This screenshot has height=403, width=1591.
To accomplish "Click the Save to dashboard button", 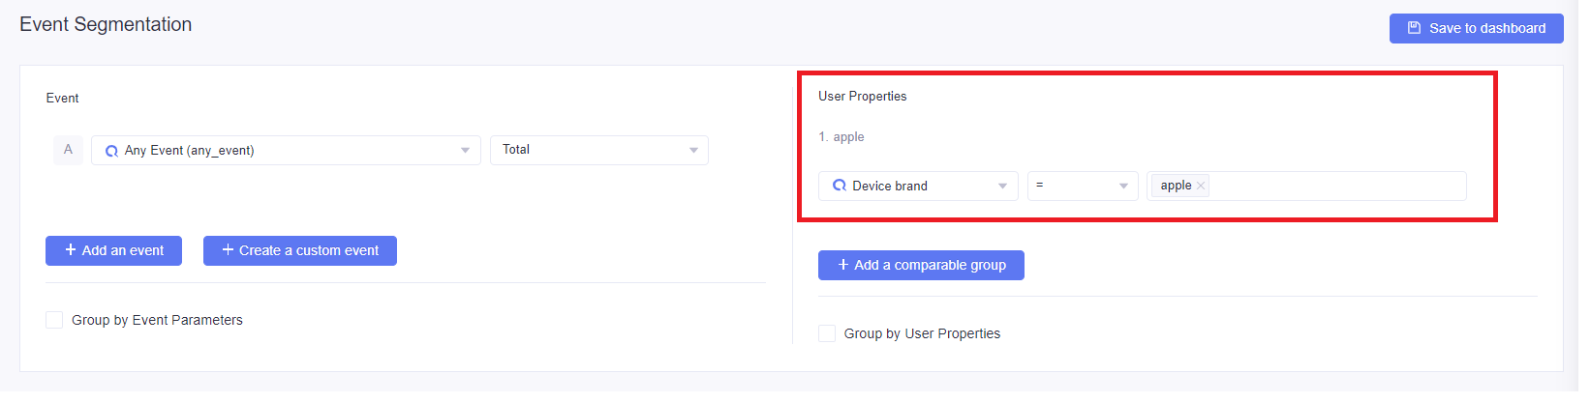I will click(x=1477, y=28).
